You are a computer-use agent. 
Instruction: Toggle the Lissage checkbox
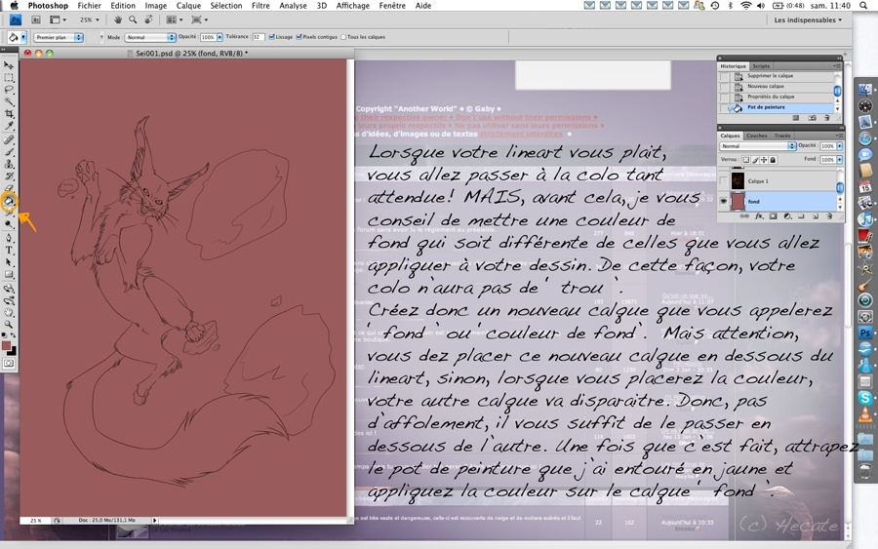(x=271, y=37)
